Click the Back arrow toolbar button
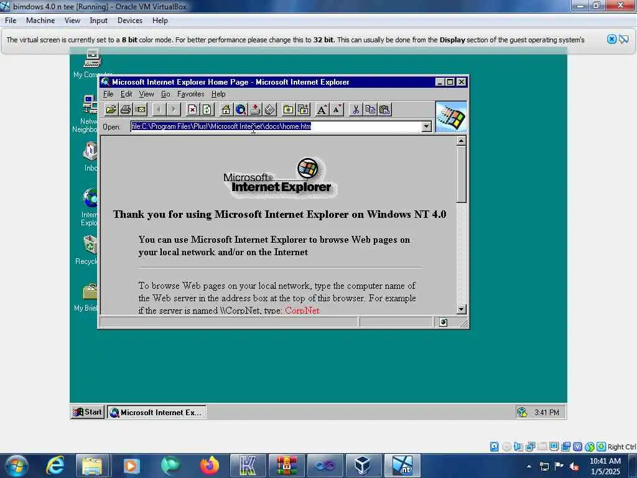637x478 pixels. coord(159,110)
